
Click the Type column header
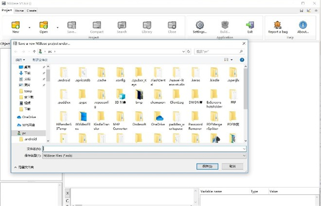(254, 192)
